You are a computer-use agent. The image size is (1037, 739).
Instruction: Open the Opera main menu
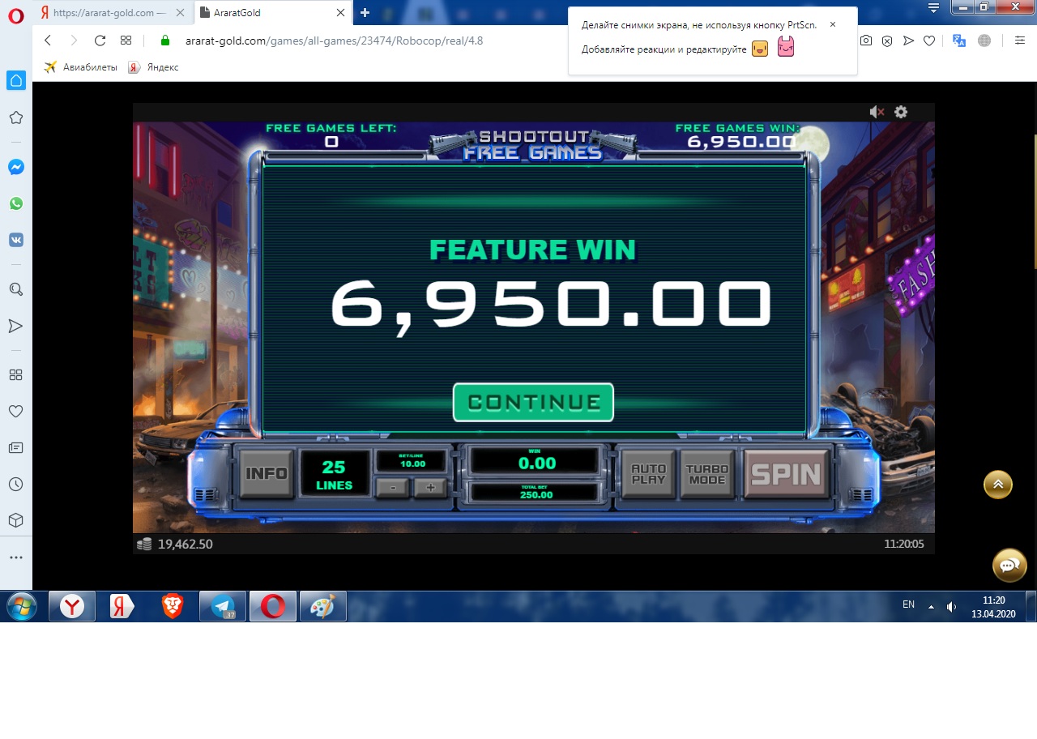(16, 14)
